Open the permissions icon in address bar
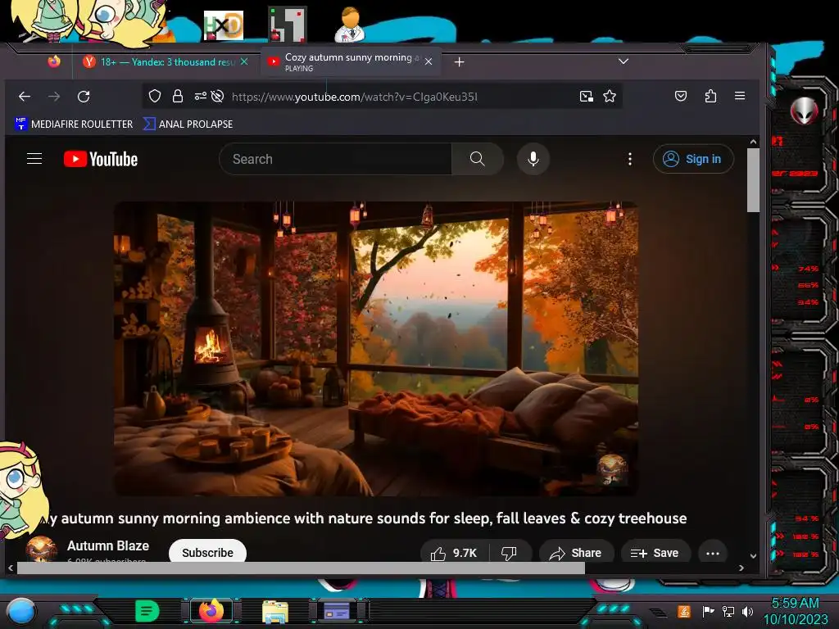The width and height of the screenshot is (839, 629). tap(200, 97)
